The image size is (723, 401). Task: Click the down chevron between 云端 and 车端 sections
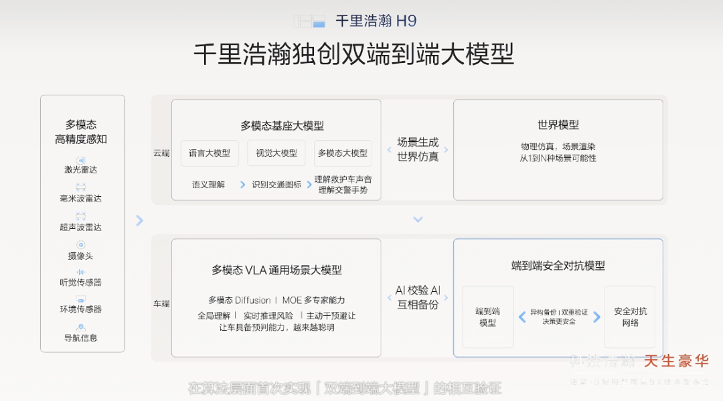click(418, 220)
